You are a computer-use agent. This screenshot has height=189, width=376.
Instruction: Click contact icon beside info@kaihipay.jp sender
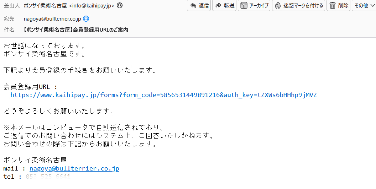point(119,5)
